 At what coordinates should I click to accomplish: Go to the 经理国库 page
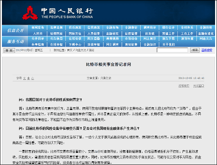56,33
